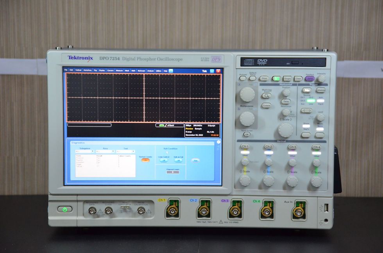
Task: Open the Horiz/Acq menu
Action: click(x=88, y=70)
